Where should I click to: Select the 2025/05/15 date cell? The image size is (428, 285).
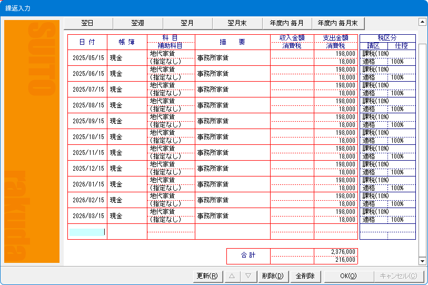[87, 58]
